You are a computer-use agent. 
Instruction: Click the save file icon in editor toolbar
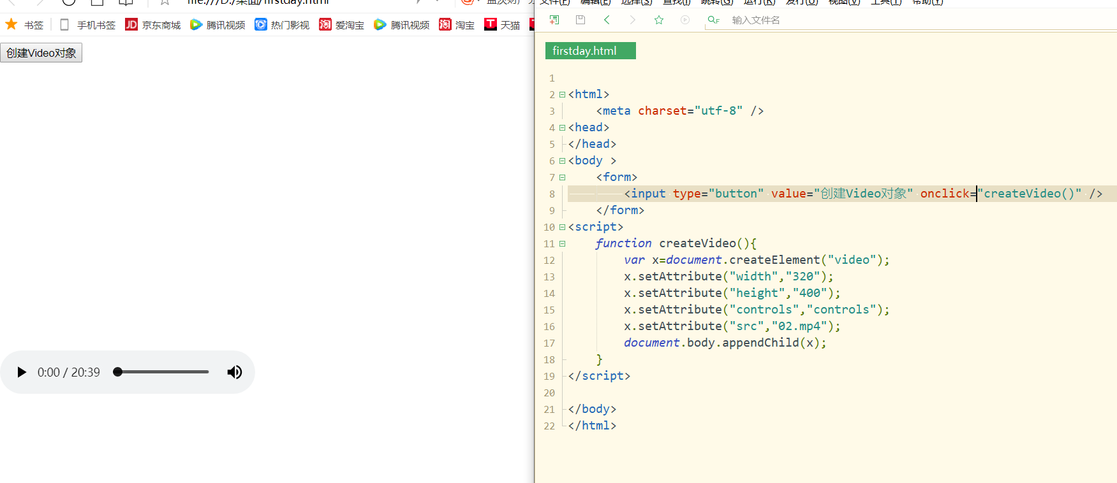pyautogui.click(x=581, y=20)
